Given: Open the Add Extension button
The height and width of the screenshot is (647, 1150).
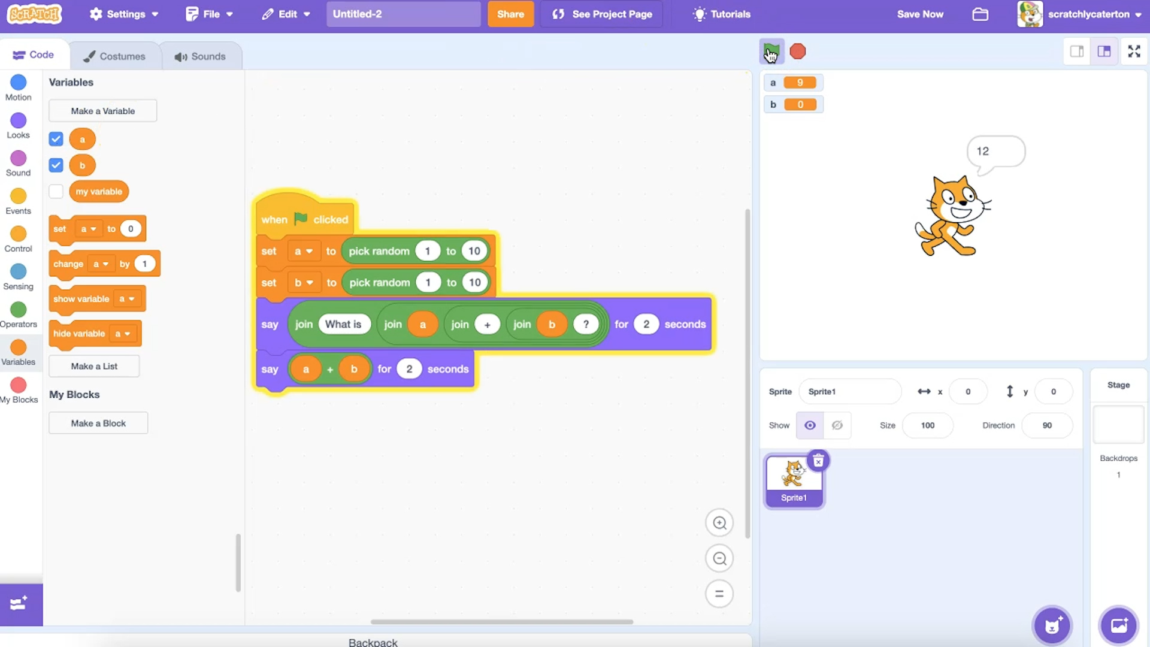Looking at the screenshot, I should (x=21, y=604).
